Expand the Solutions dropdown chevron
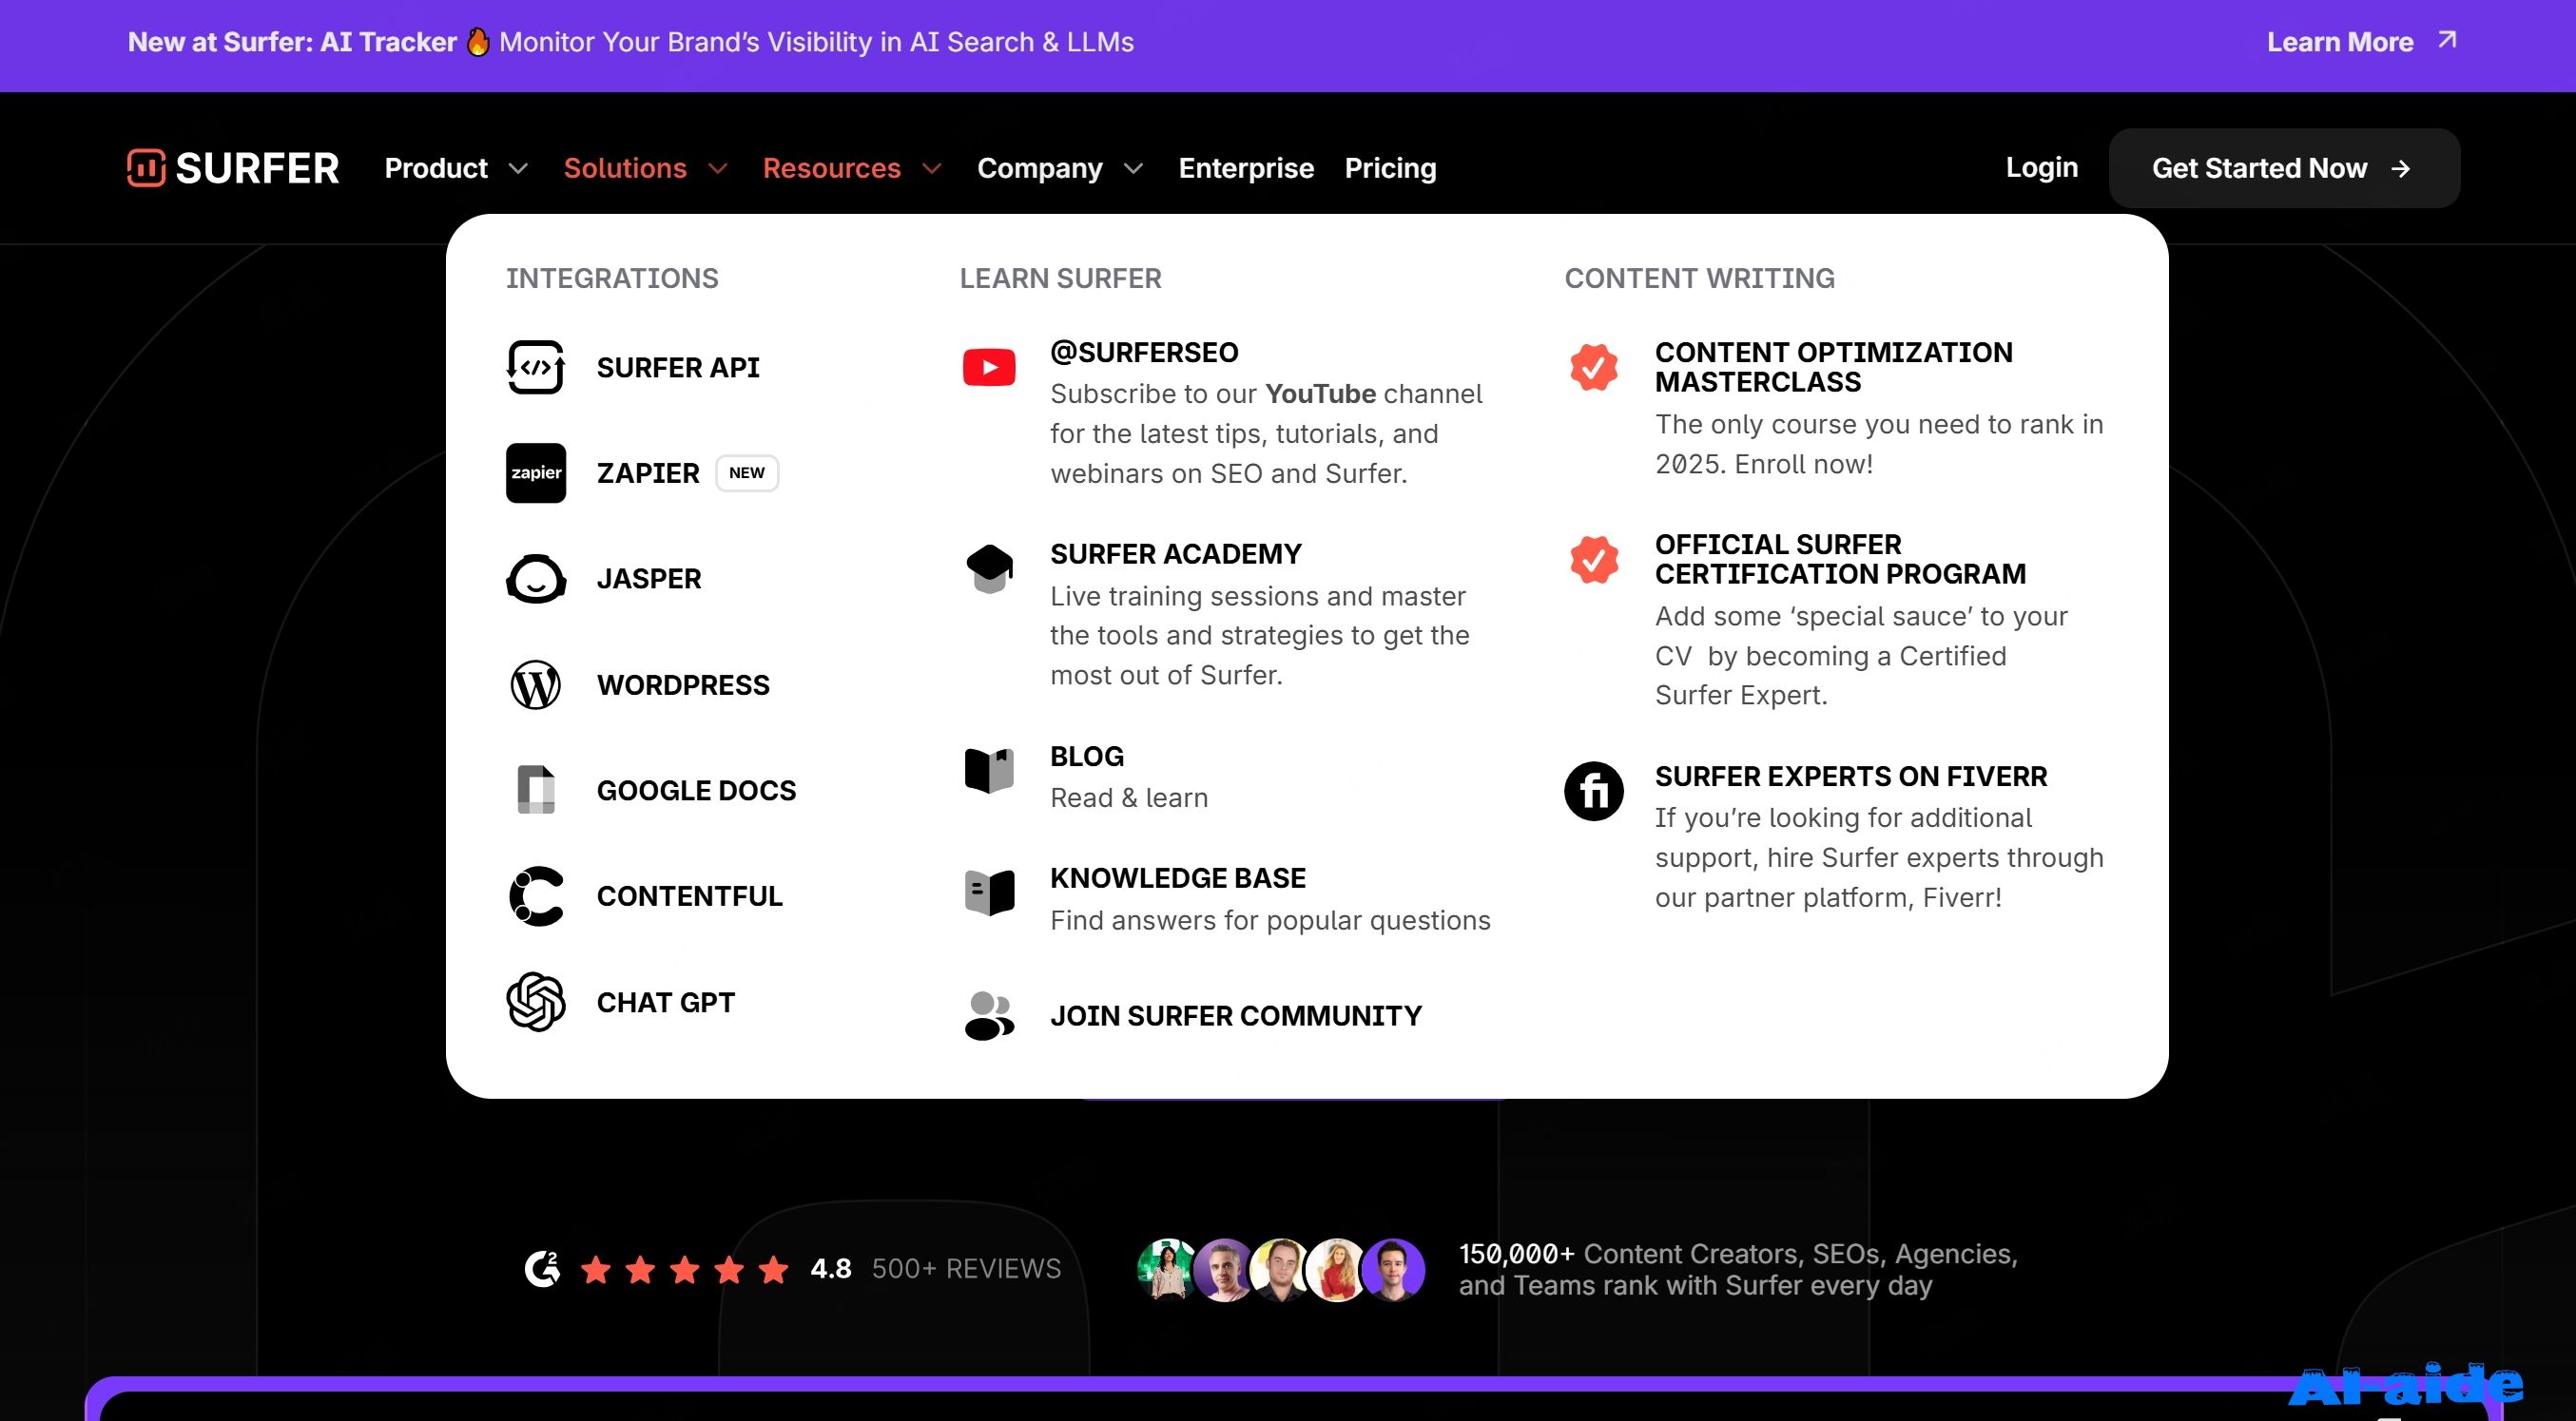This screenshot has width=2576, height=1421. click(718, 169)
